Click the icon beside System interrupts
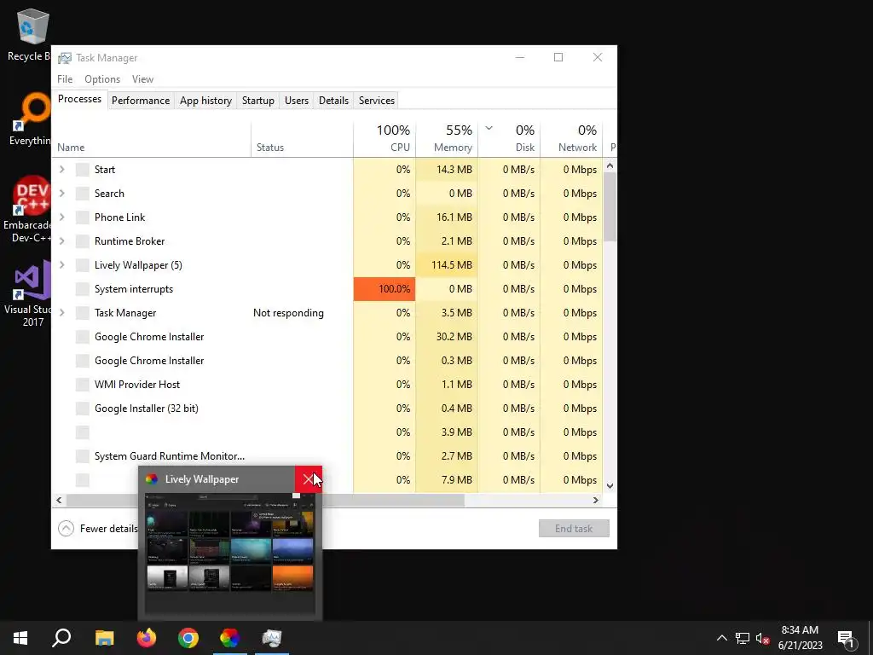Viewport: 873px width, 655px height. [x=83, y=289]
